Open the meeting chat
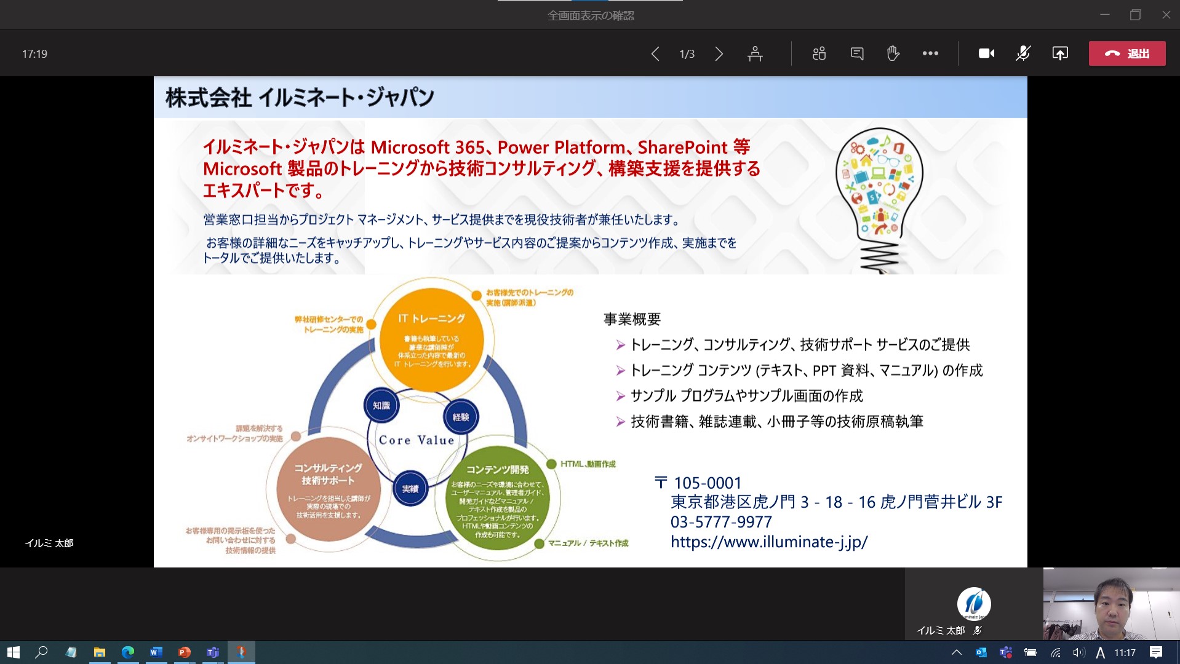 coord(857,54)
